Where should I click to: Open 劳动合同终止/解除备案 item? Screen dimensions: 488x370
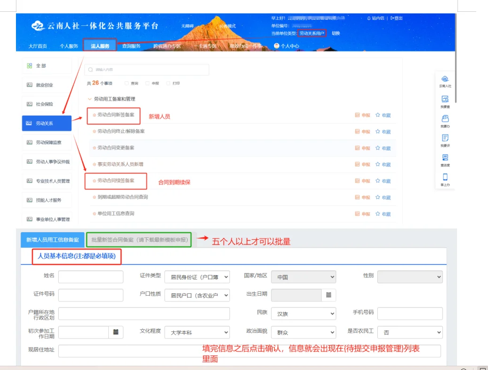click(x=121, y=131)
